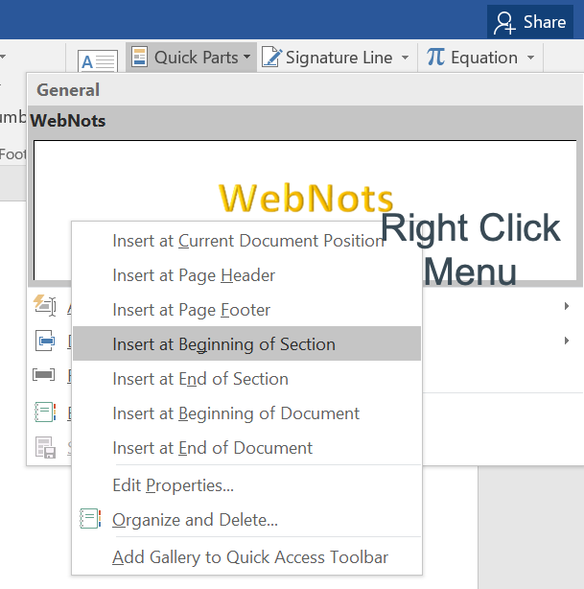Choose Insert at End of Document
The width and height of the screenshot is (584, 589).
click(x=212, y=448)
